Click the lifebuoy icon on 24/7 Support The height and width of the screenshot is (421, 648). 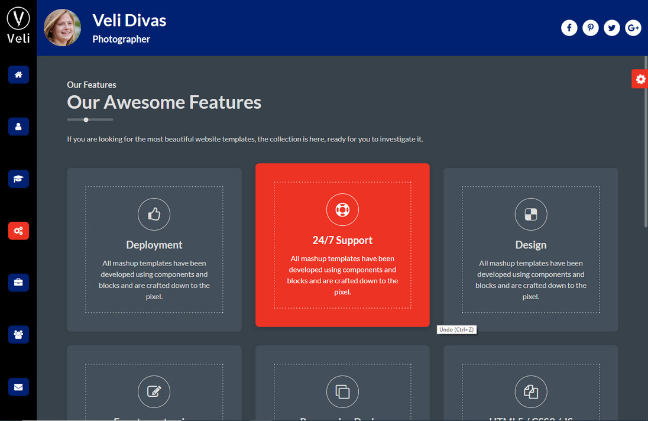(342, 209)
